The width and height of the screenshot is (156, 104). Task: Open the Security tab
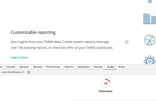[x=99, y=67]
